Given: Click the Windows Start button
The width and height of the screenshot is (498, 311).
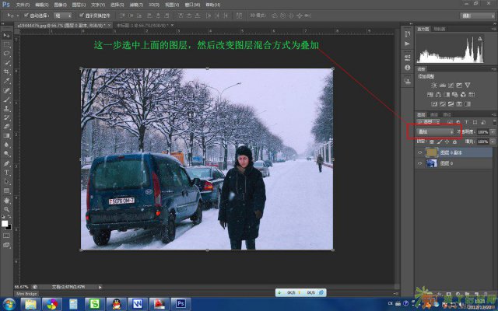Looking at the screenshot, I should (x=8, y=303).
